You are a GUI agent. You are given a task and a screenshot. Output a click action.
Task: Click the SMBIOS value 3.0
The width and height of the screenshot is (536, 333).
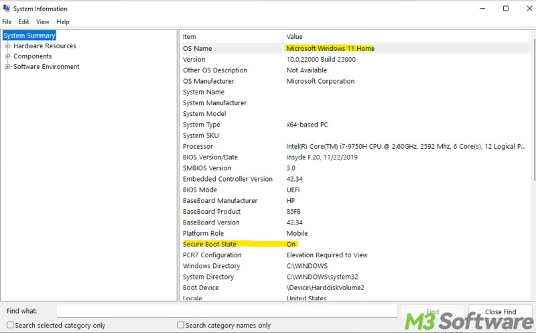tap(291, 168)
